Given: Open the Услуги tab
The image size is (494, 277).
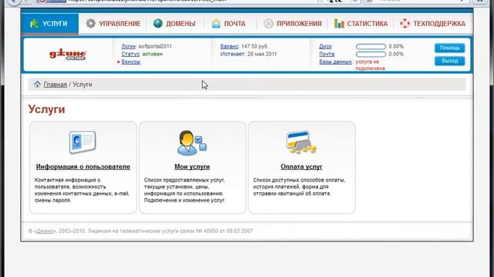Looking at the screenshot, I should click(x=49, y=24).
